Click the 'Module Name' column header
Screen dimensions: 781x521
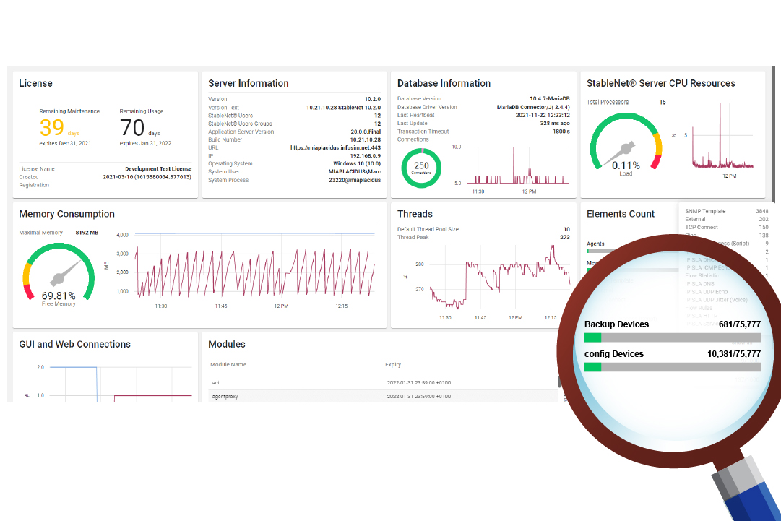click(x=228, y=365)
